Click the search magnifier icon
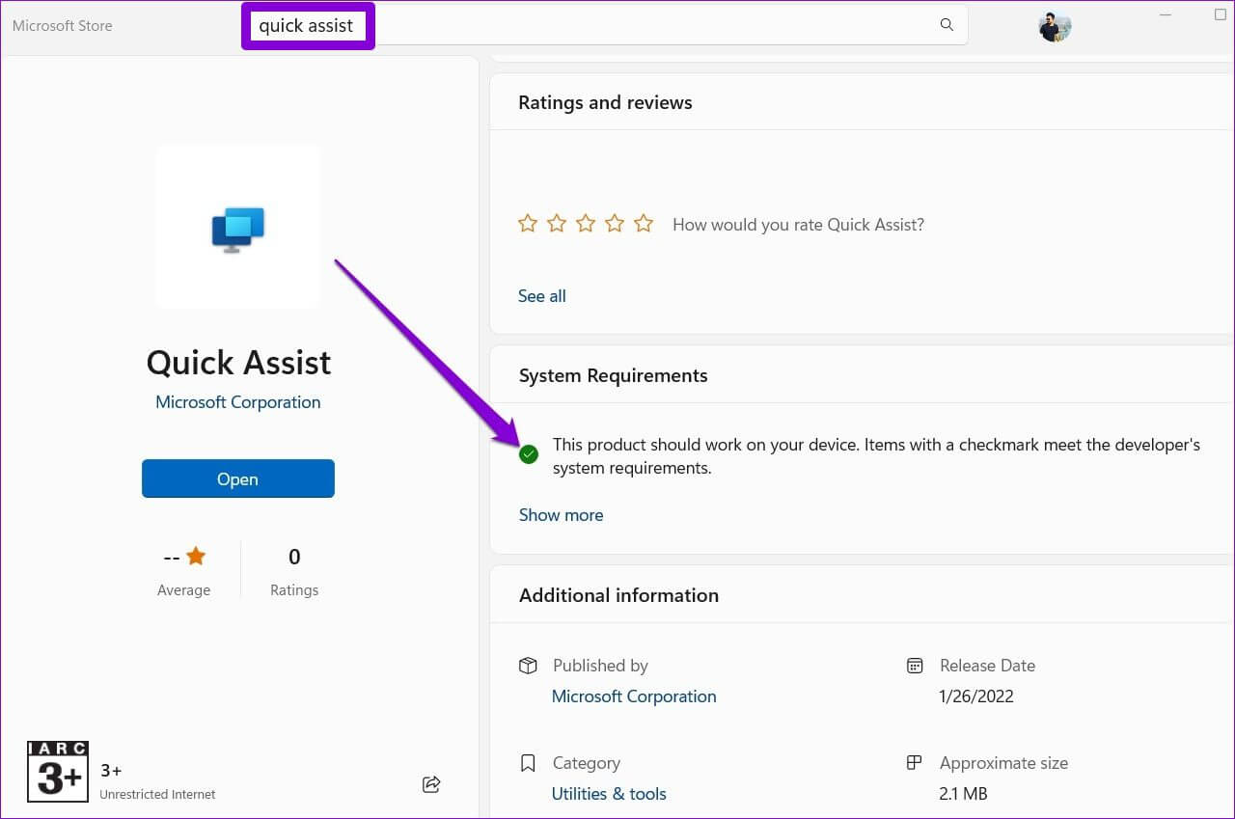 tap(947, 25)
